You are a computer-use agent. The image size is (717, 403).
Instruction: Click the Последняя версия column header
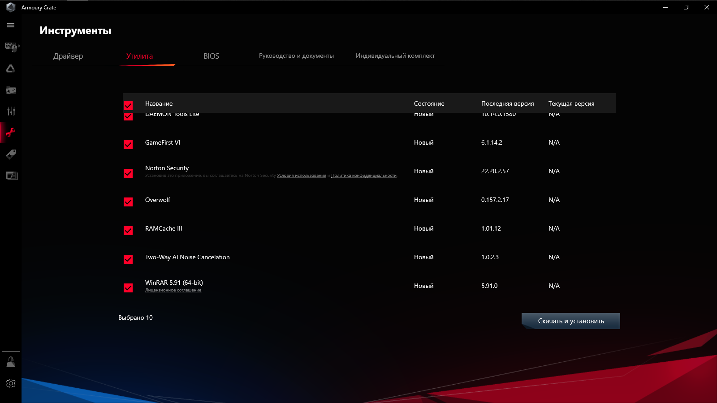pos(508,103)
